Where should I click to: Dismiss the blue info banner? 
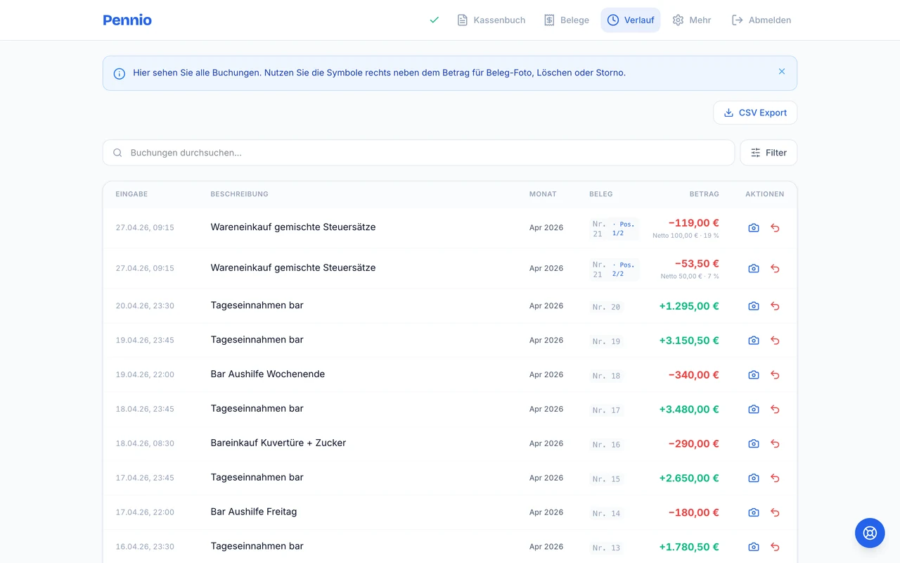click(x=782, y=72)
